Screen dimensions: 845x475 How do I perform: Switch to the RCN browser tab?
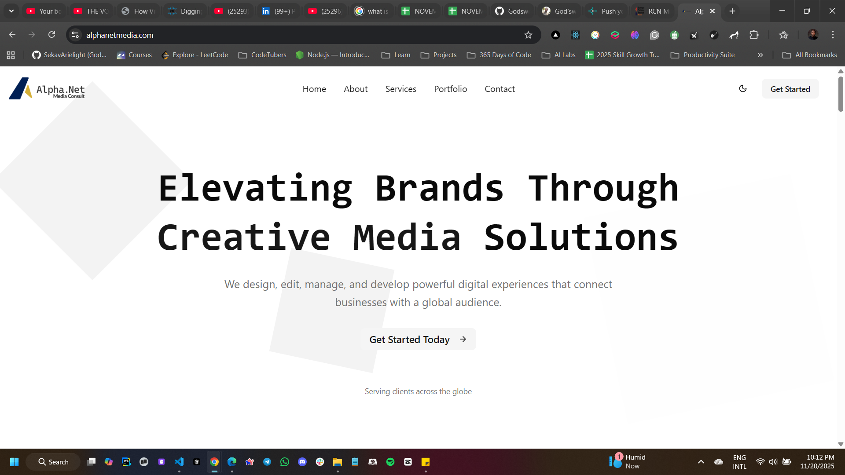[653, 11]
